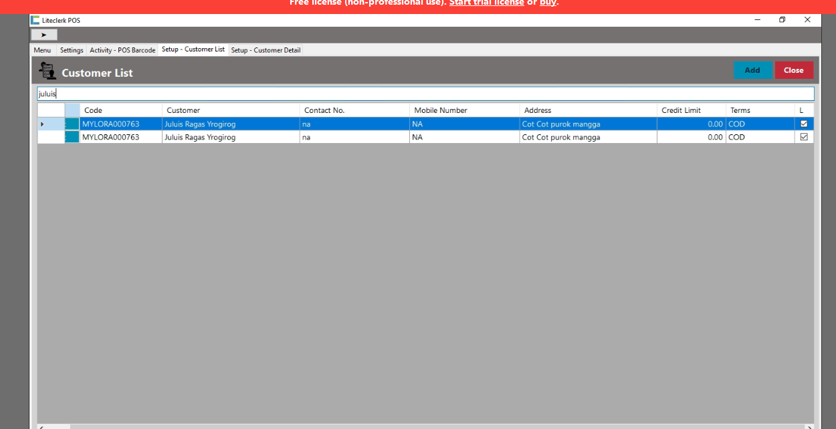
Task: Toggle the L checkbox in second row
Action: point(804,137)
